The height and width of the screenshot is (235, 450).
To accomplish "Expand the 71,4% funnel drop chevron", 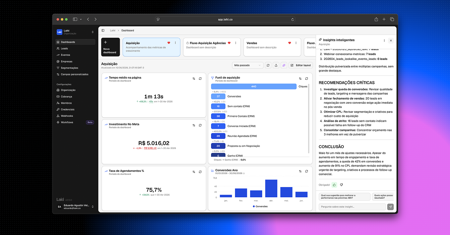I will (213, 141).
